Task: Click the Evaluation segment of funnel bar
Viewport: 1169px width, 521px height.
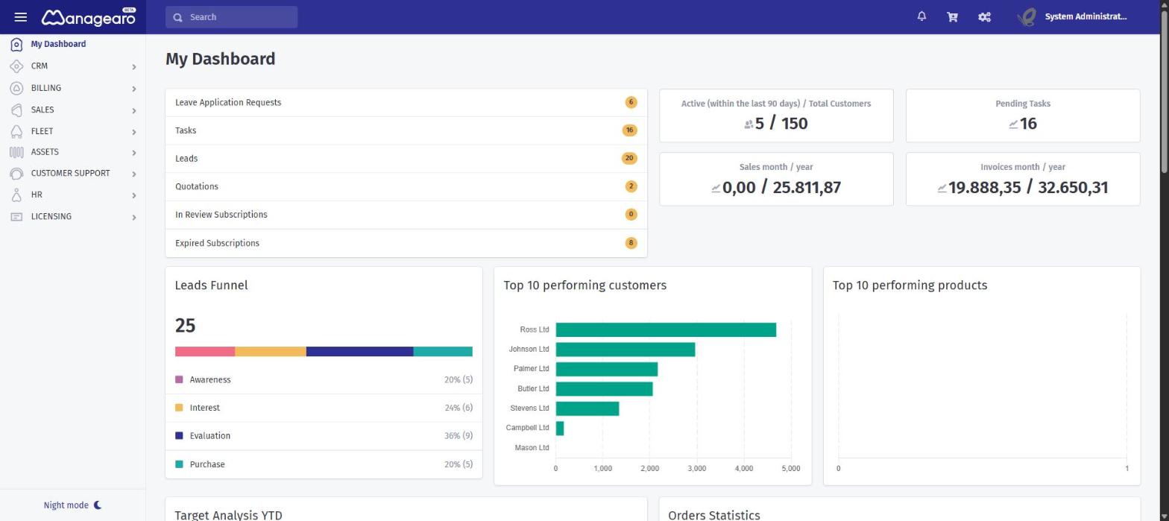Action: [359, 352]
